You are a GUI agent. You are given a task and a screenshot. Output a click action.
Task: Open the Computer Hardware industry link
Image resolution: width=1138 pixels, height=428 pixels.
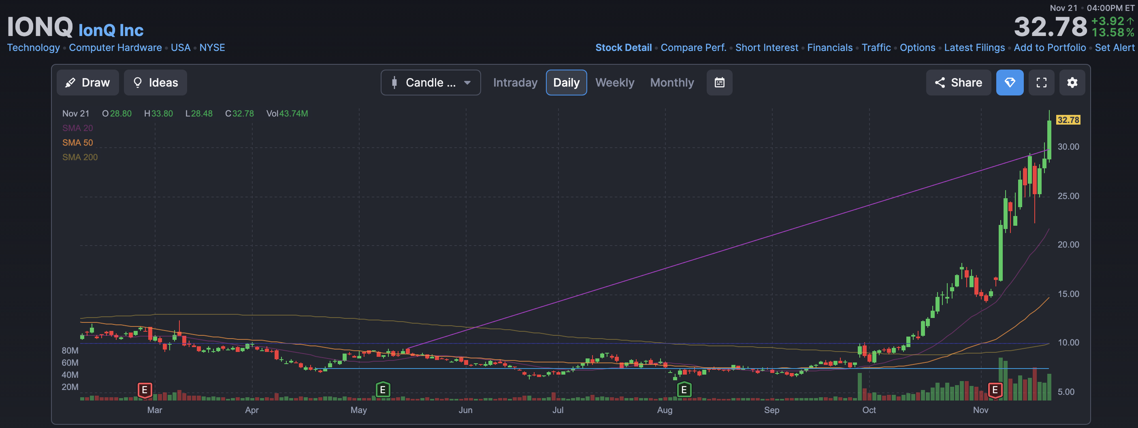tap(115, 48)
